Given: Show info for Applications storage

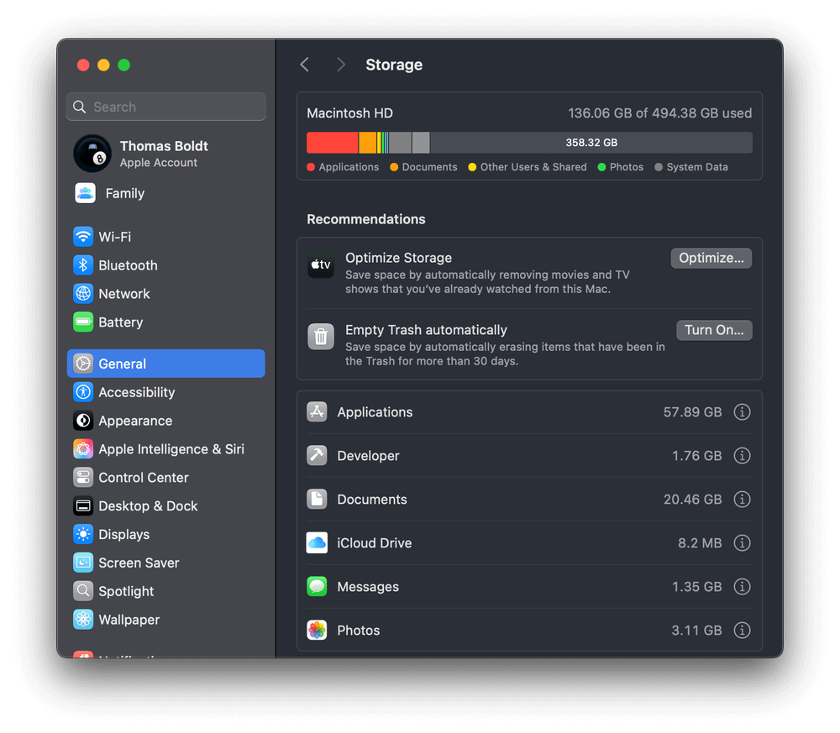Looking at the screenshot, I should tap(742, 411).
